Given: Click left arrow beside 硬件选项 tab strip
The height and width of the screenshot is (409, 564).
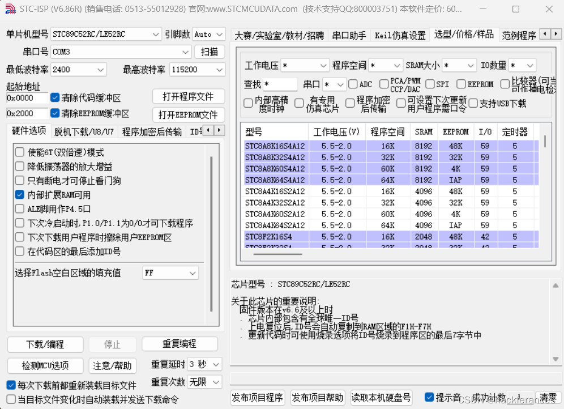Looking at the screenshot, I should (x=208, y=130).
